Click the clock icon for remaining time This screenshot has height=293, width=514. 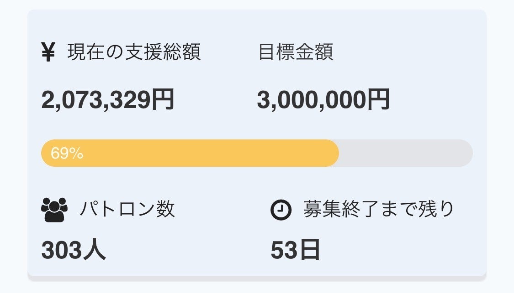coord(281,210)
